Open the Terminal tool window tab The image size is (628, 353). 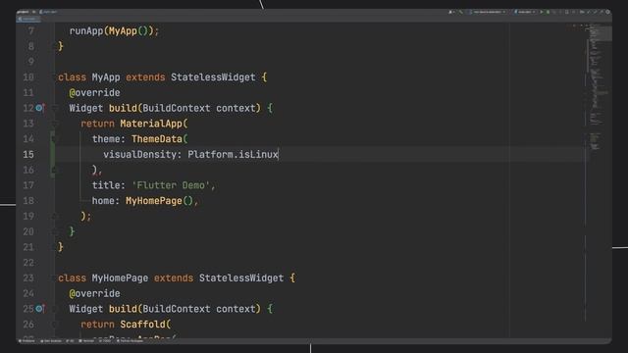coord(86,341)
